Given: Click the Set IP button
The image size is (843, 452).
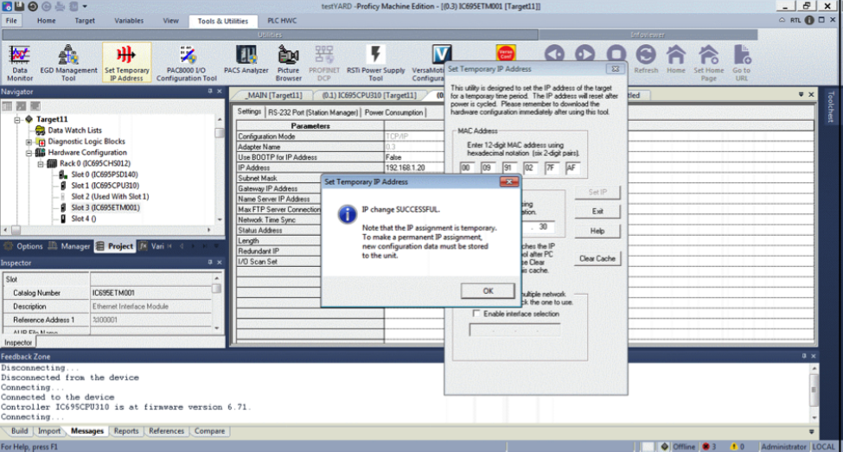Looking at the screenshot, I should [x=597, y=192].
